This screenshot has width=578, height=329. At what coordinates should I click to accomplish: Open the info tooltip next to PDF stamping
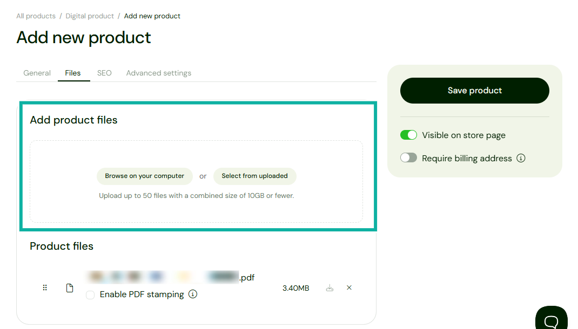193,294
